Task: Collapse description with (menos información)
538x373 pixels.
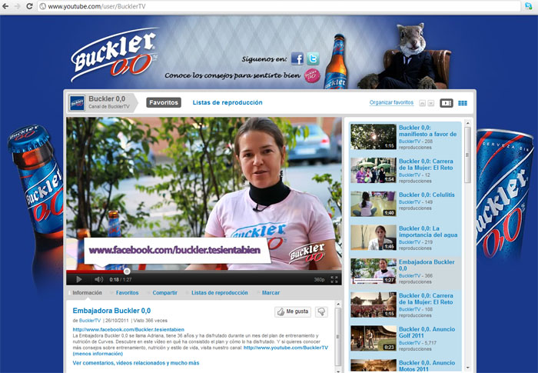Action: coord(98,354)
